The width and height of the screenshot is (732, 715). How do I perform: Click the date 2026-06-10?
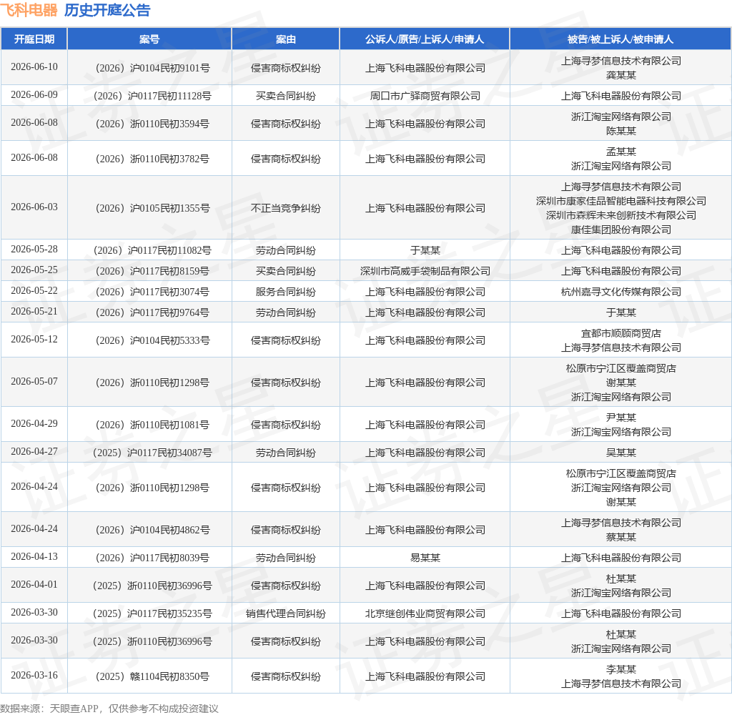click(x=34, y=66)
